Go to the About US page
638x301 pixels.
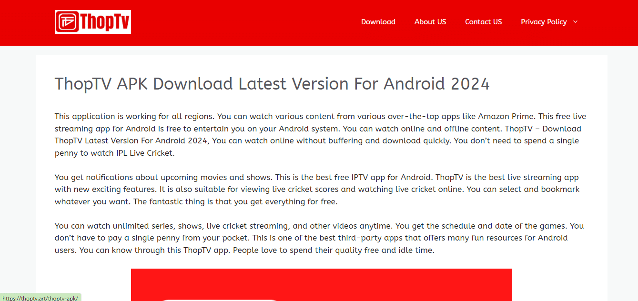(x=430, y=22)
